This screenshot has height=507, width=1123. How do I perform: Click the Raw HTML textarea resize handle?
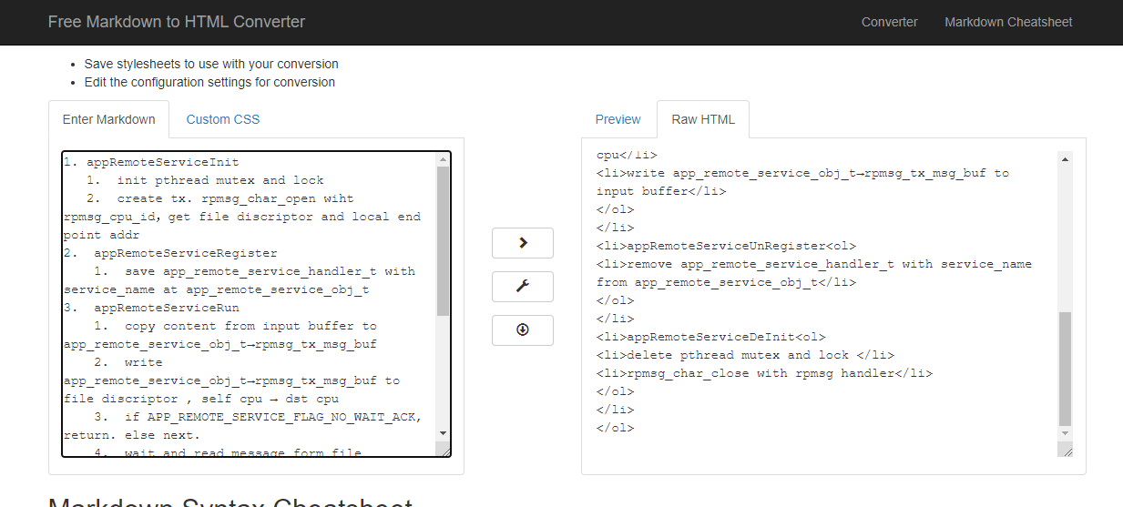coord(1066,450)
